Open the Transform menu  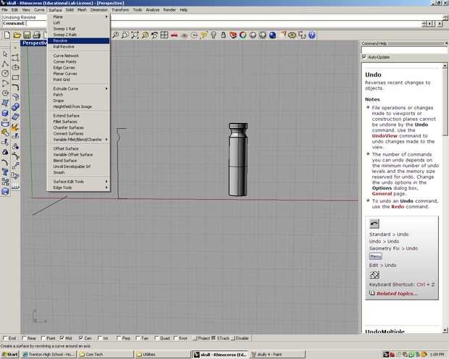pos(120,9)
